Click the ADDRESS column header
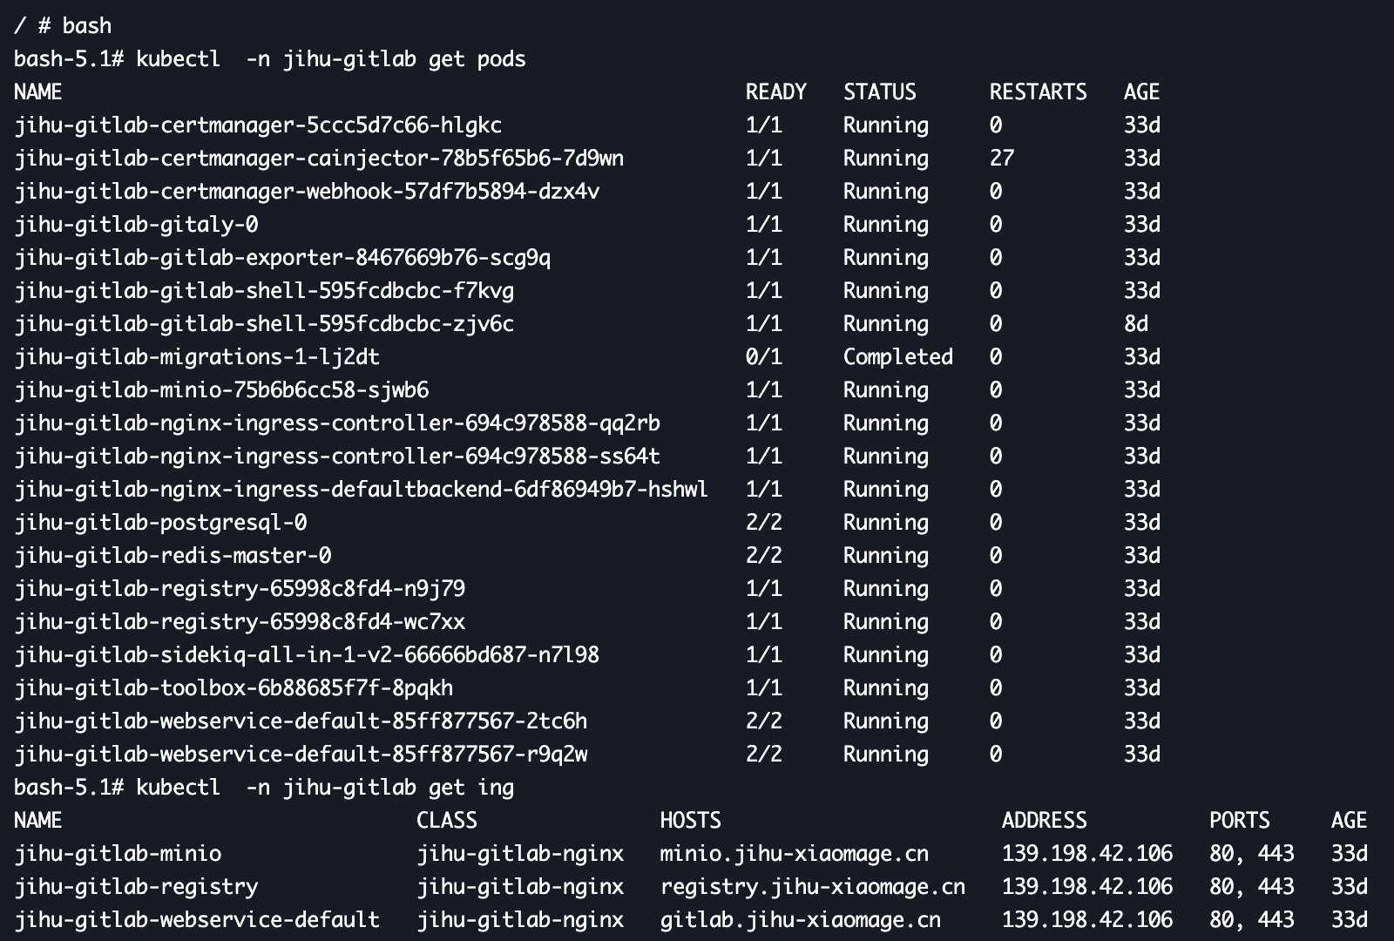This screenshot has height=941, width=1394. pyautogui.click(x=1045, y=821)
